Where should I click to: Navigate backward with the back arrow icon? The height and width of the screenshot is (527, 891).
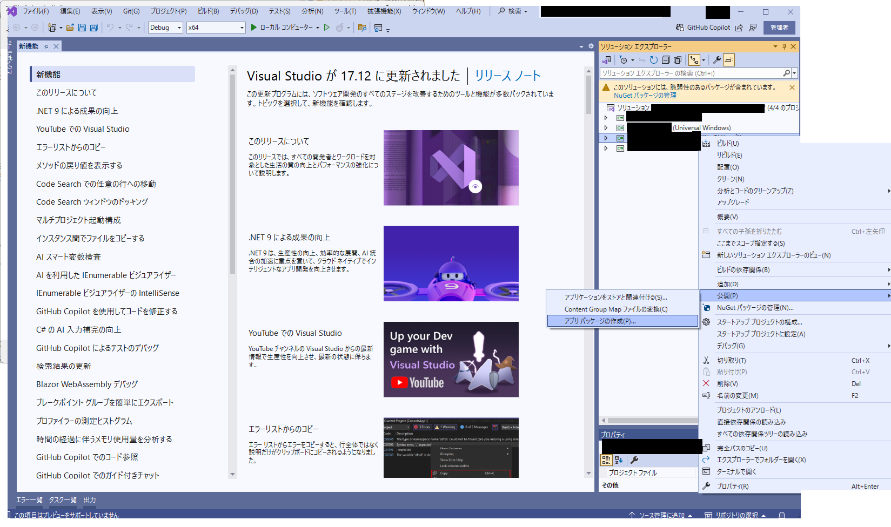click(17, 28)
